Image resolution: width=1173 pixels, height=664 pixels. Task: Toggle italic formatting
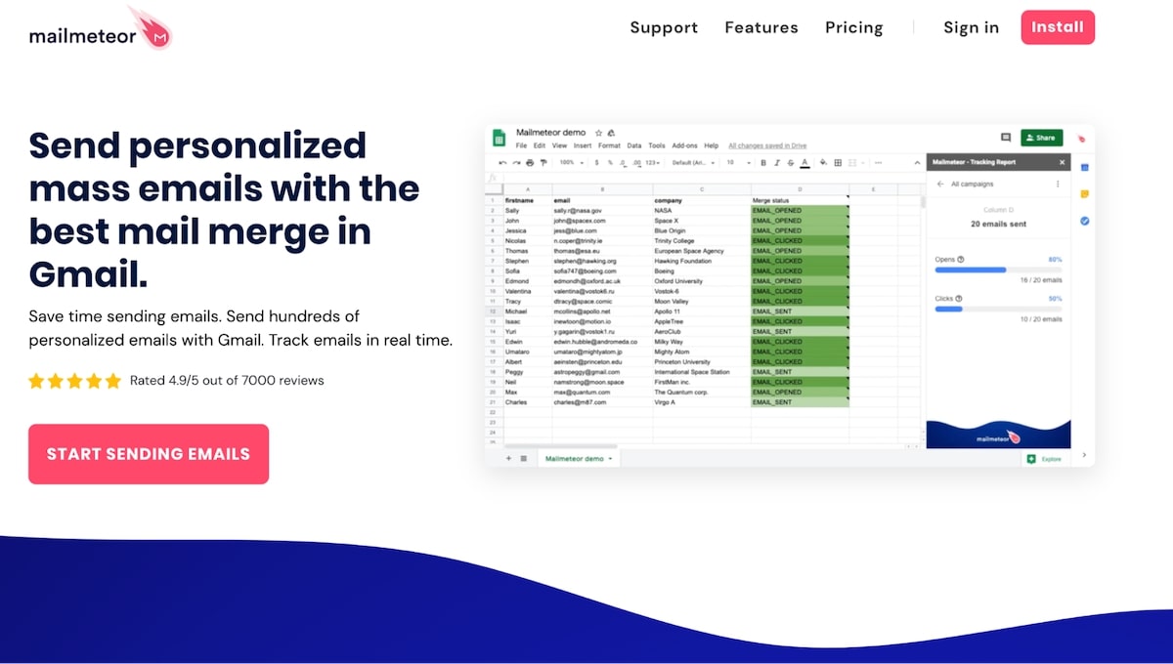pyautogui.click(x=776, y=163)
